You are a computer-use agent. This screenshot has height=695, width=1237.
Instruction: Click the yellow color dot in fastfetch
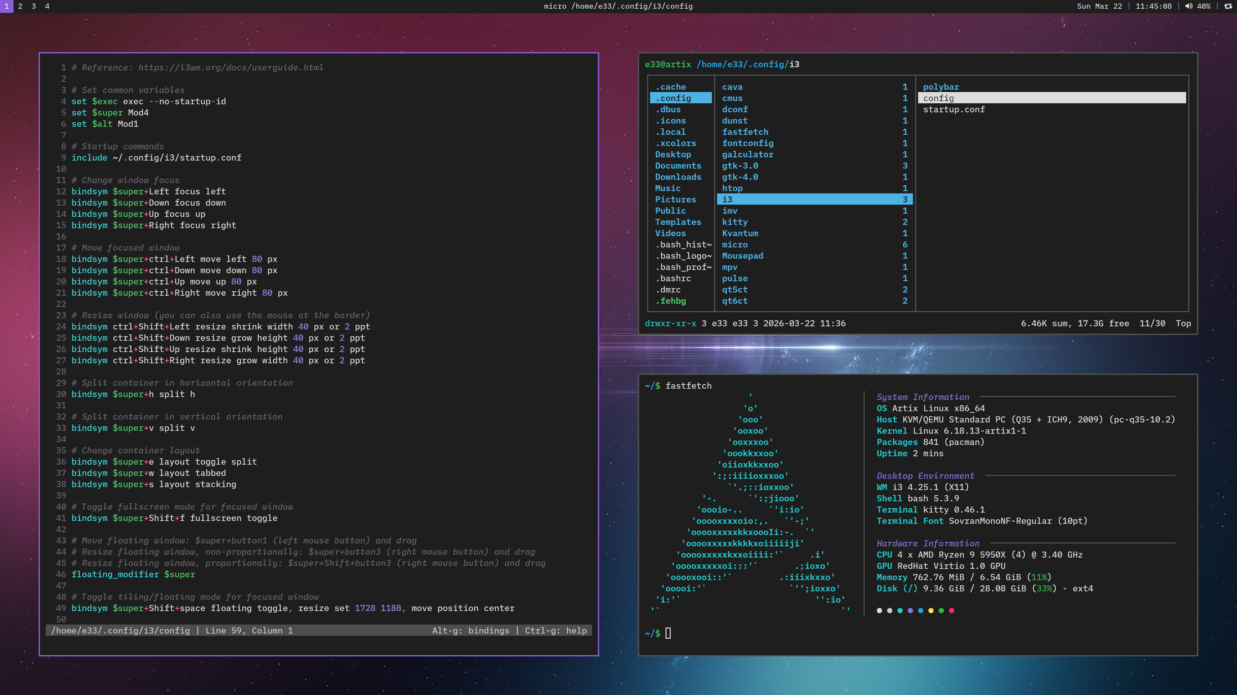pyautogui.click(x=931, y=611)
